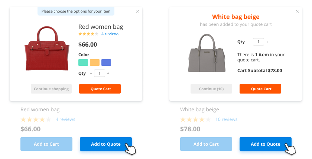
Task: Open Quote Cart from White bag popup
Action: point(260,89)
